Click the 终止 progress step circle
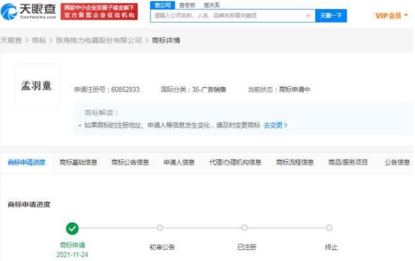Screen dimensions: 415x261 point(329,227)
